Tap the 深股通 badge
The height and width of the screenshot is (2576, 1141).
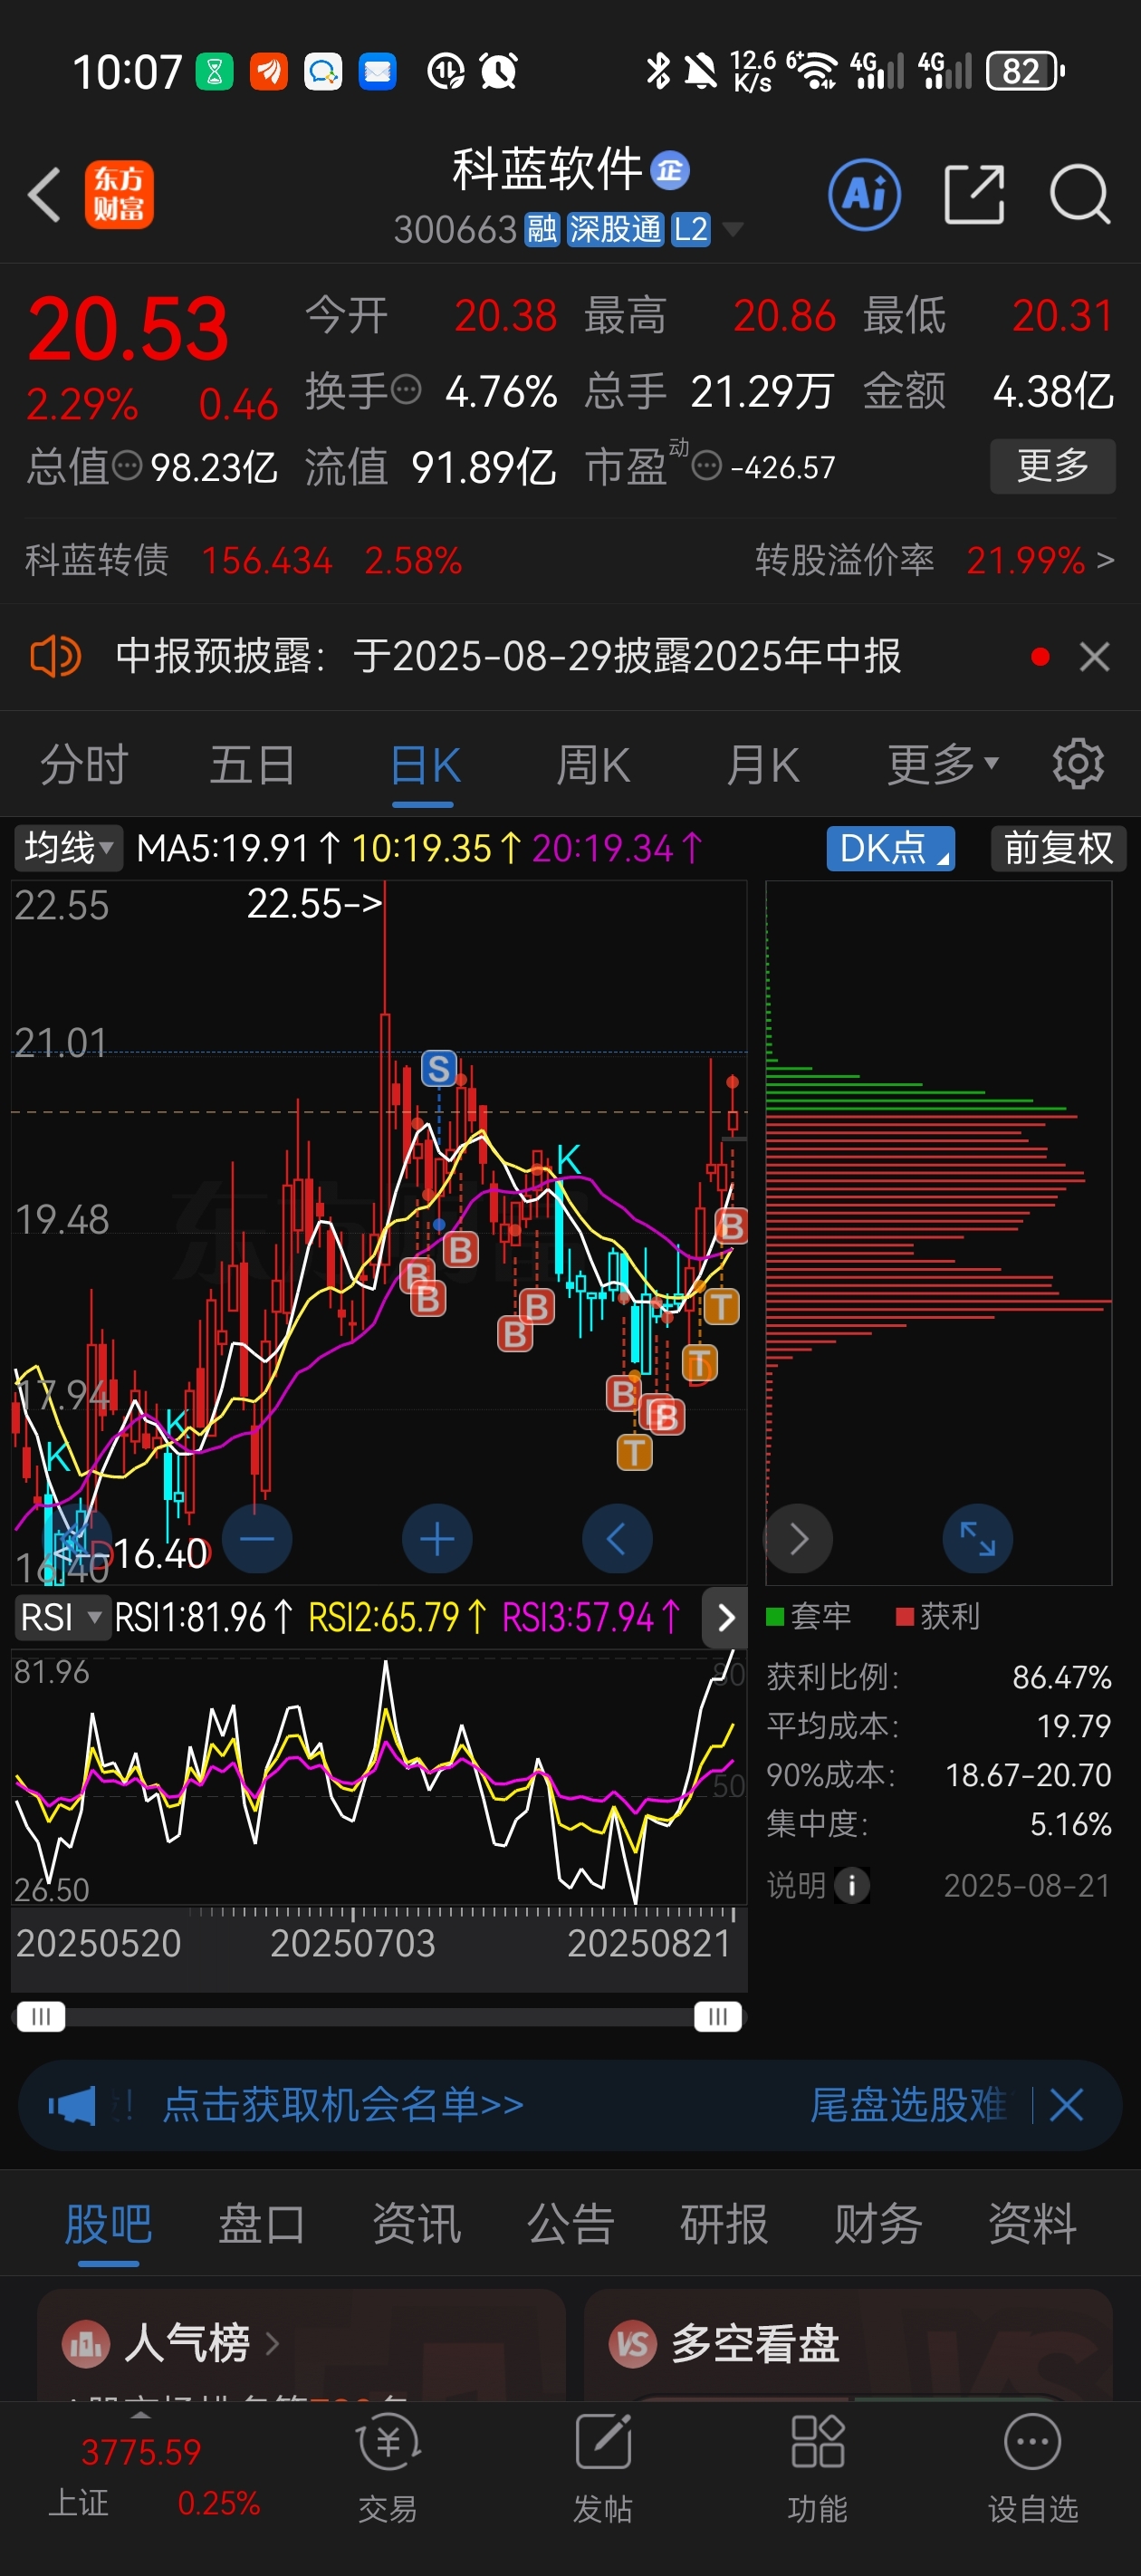pos(615,230)
